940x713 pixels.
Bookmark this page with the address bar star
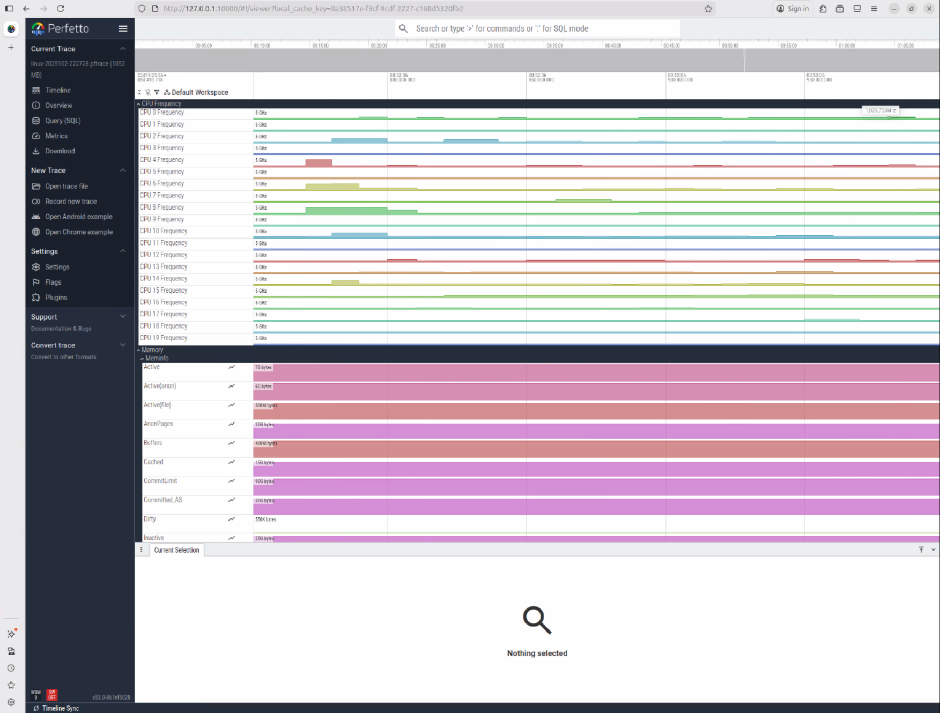pos(708,9)
